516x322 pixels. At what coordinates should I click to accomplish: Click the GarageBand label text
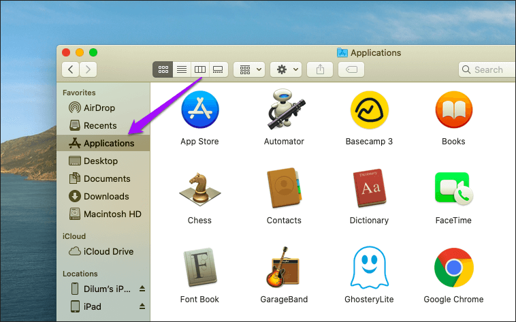point(284,300)
